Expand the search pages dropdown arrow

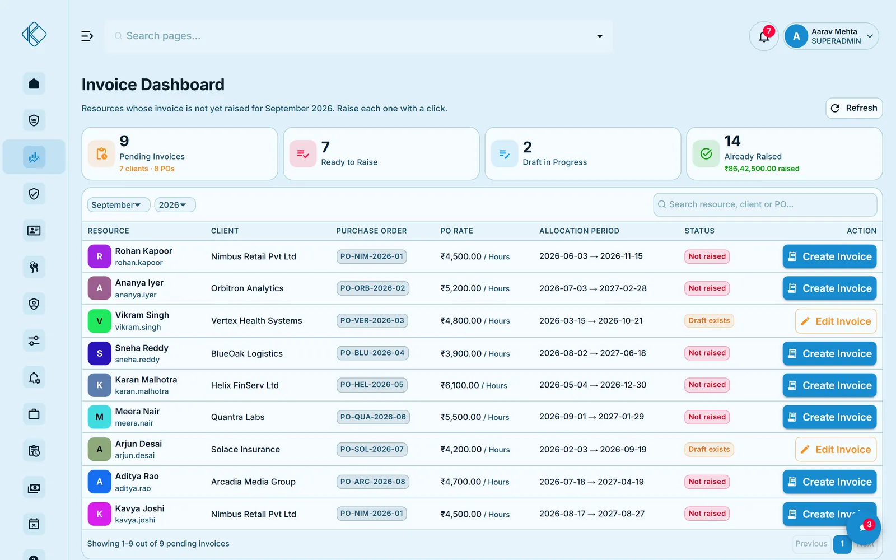click(x=600, y=36)
